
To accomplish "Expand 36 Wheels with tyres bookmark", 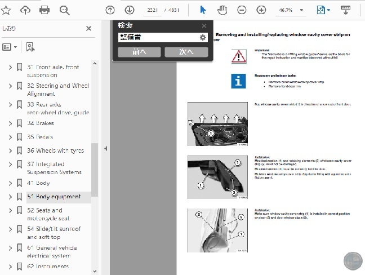I will click(x=10, y=150).
